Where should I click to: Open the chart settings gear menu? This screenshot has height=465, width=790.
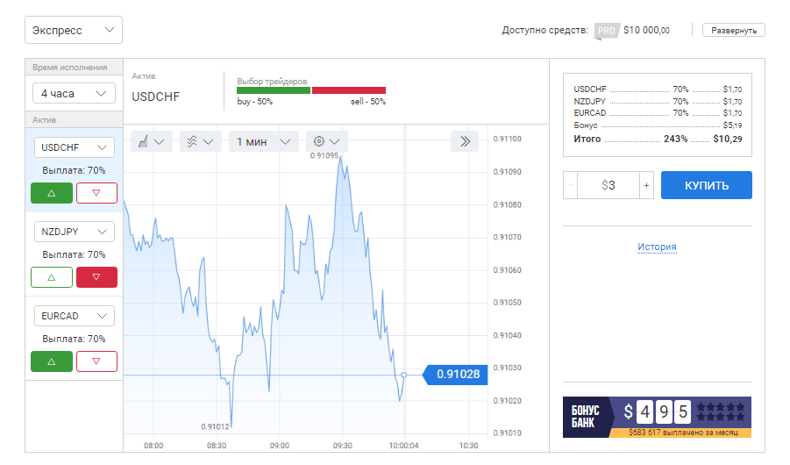pos(326,141)
